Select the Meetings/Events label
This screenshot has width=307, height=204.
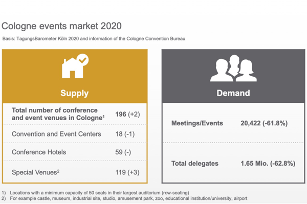(x=197, y=123)
